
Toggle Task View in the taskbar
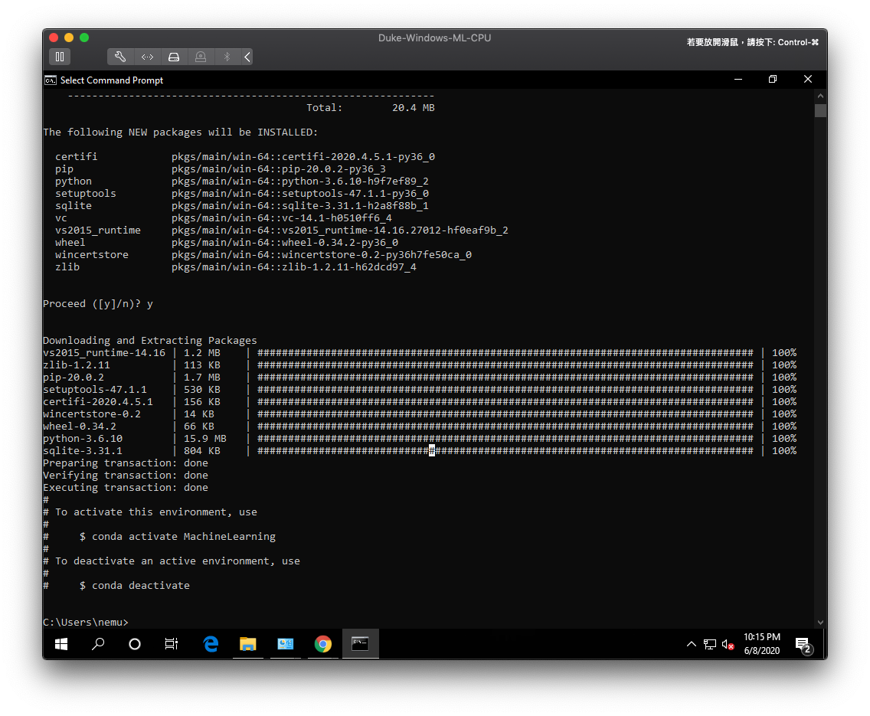point(171,644)
